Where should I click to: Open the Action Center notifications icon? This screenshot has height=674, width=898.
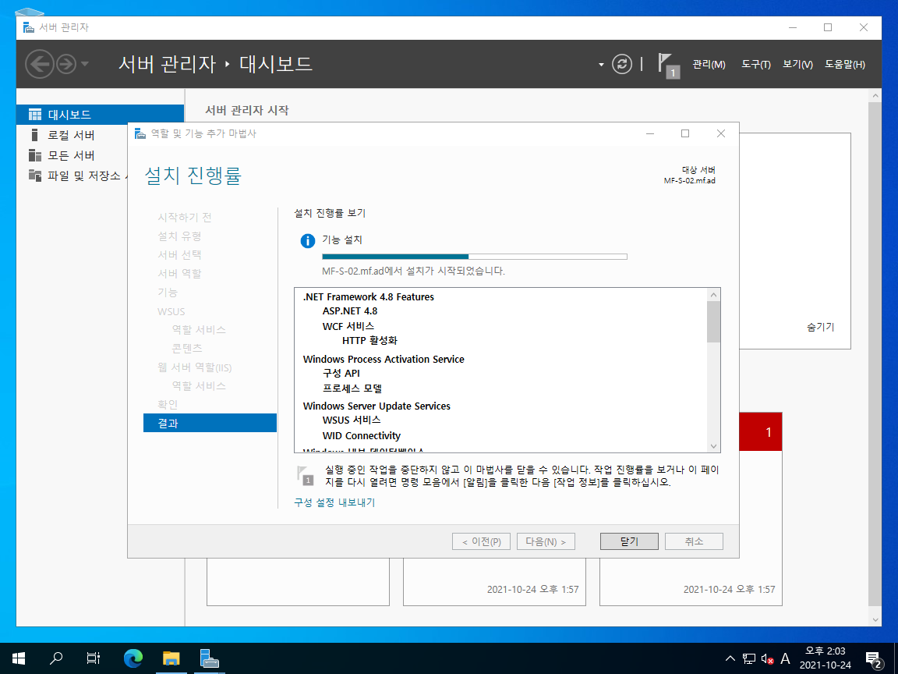coord(874,659)
